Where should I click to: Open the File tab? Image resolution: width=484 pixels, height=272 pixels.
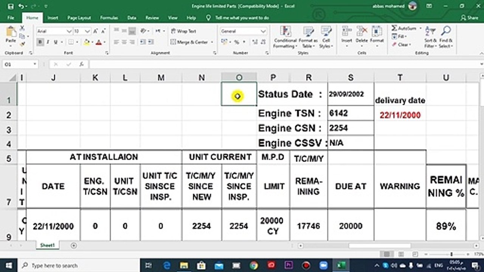(11, 18)
